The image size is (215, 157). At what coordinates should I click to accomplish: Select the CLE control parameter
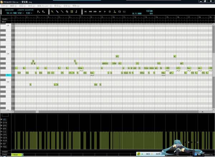point(5,132)
